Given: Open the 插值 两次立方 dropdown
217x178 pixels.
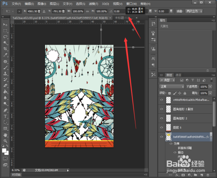Looking at the screenshot, I should 194,11.
